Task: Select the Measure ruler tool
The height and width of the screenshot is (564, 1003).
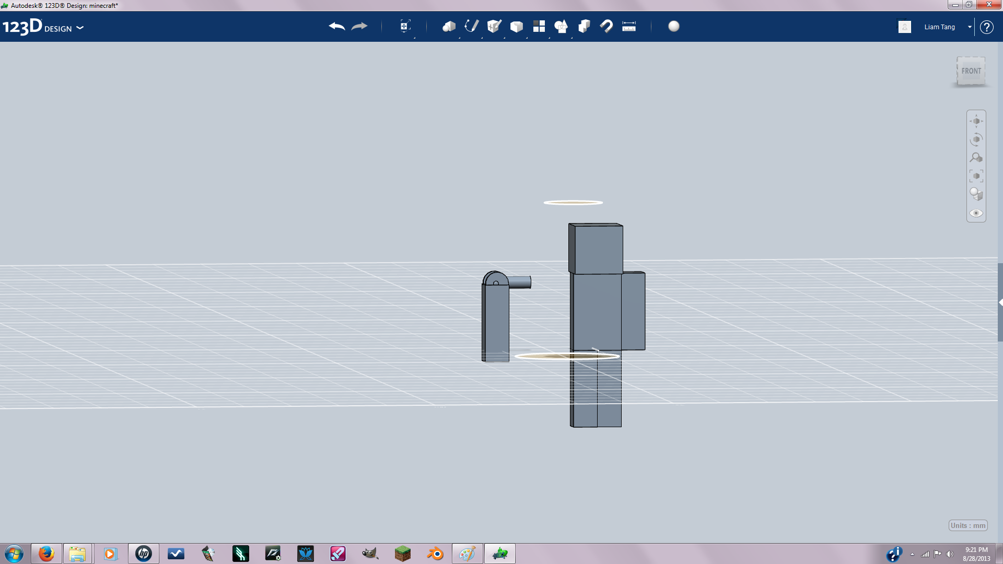Action: pyautogui.click(x=629, y=26)
